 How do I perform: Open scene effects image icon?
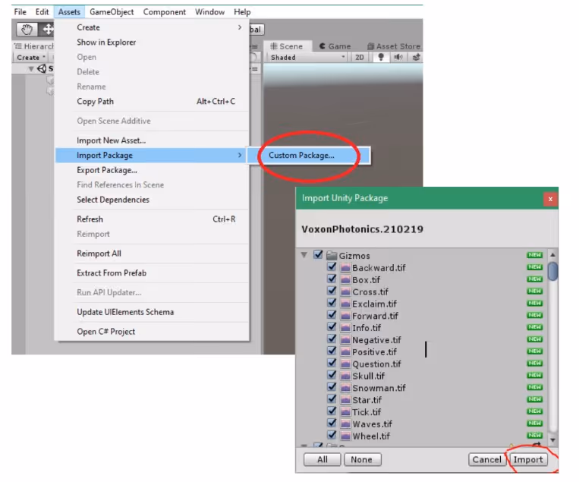tap(416, 57)
